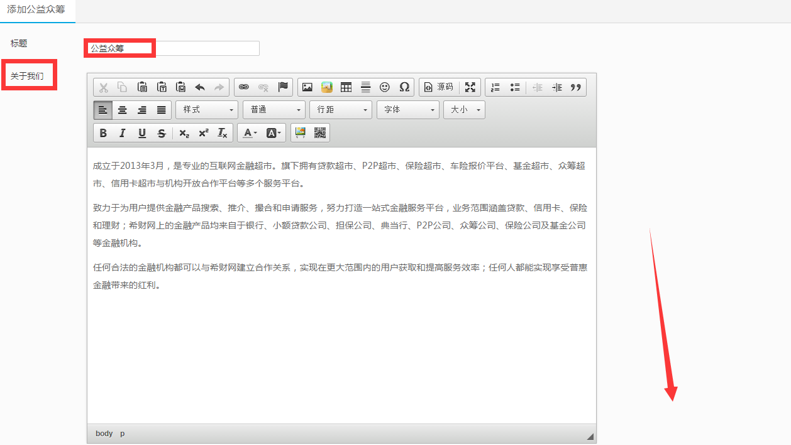791x445 pixels.
Task: Insert special character with Omega icon
Action: (x=404, y=87)
